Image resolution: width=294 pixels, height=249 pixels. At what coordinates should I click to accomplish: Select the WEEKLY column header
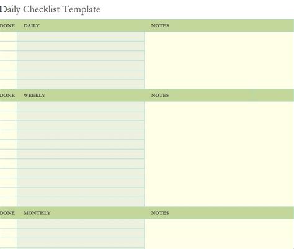(x=34, y=96)
